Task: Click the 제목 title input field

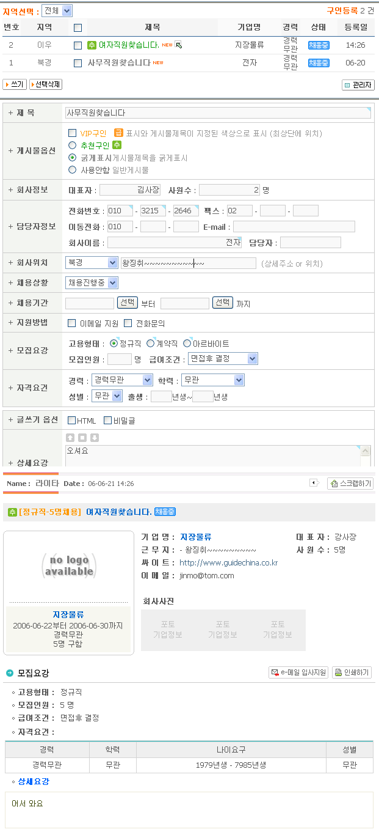Action: coord(218,113)
